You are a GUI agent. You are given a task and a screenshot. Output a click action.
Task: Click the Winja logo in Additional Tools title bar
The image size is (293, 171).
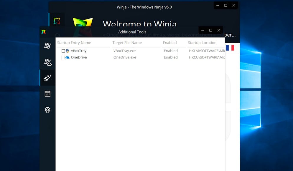(x=44, y=32)
